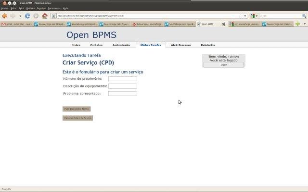Click inside the Google search box
This screenshot has height=192, width=308.
pyautogui.click(x=280, y=16)
